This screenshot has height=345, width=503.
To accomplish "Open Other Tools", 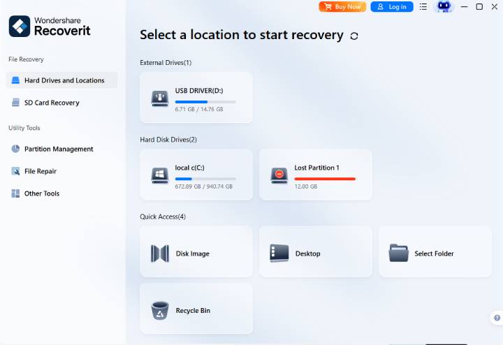I will pos(61,193).
